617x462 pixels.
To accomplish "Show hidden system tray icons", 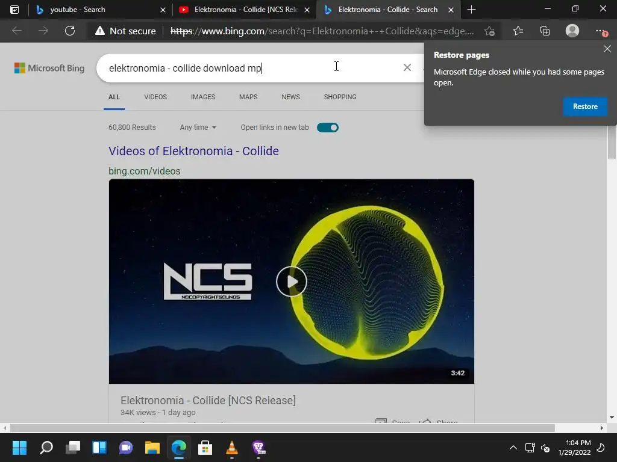I will (513, 448).
